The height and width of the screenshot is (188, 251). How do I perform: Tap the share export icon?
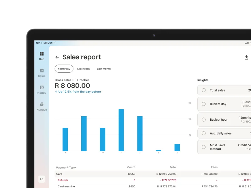246,57
